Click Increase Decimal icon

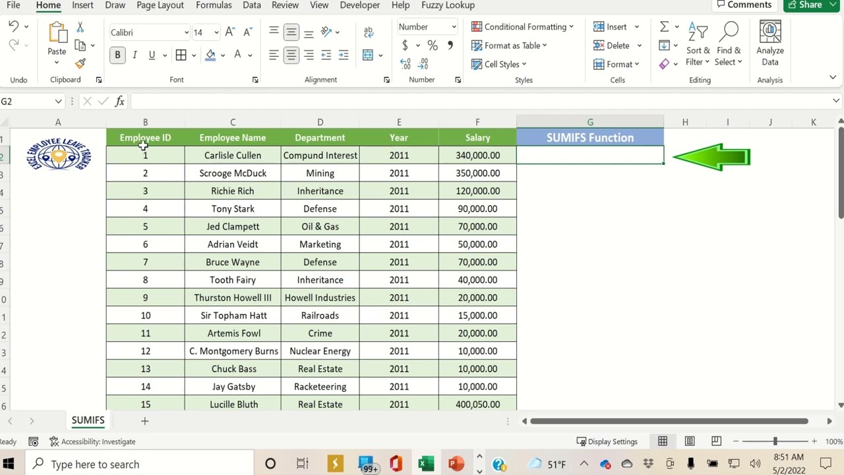(405, 64)
